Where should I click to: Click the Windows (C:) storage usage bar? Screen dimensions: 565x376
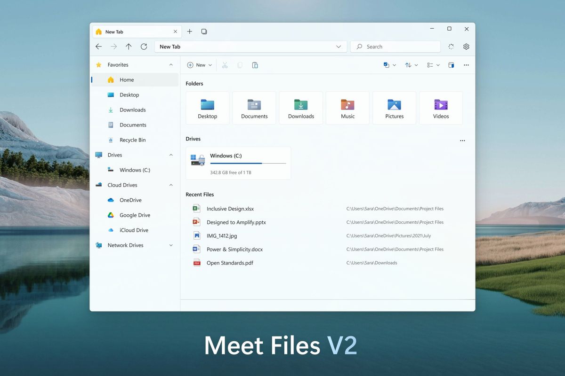click(248, 163)
